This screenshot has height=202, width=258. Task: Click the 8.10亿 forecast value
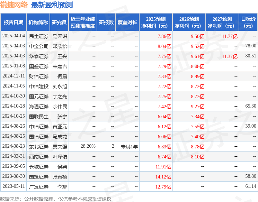(197, 157)
